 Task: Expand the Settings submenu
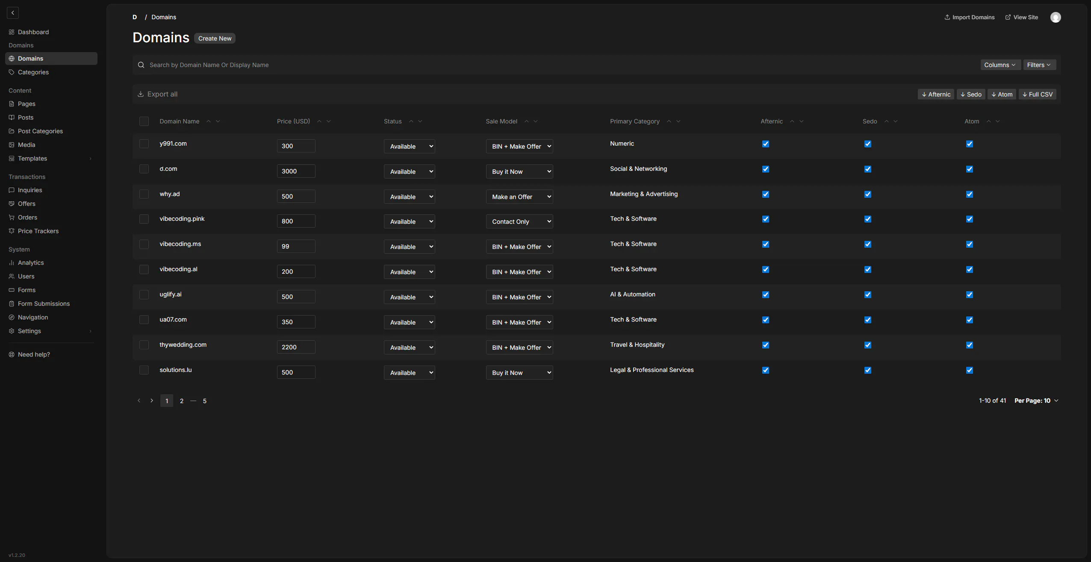90,331
